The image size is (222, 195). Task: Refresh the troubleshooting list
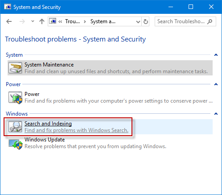pyautogui.click(x=146, y=21)
